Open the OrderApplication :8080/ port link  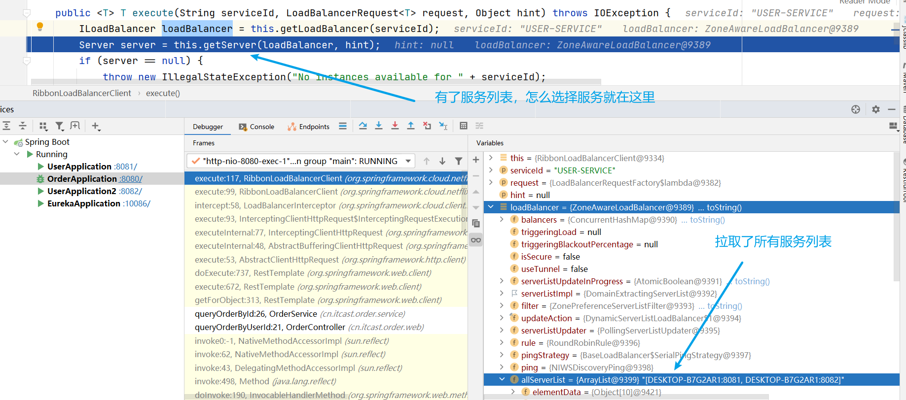point(131,179)
